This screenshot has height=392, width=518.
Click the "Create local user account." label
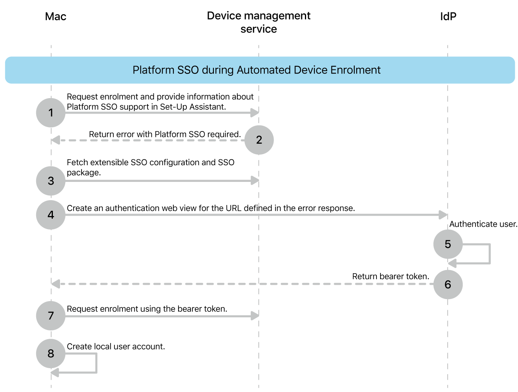tap(116, 346)
